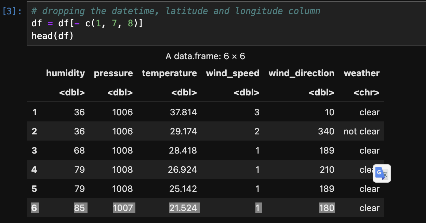
Task: Click temperature value 25.142
Action: [183, 189]
